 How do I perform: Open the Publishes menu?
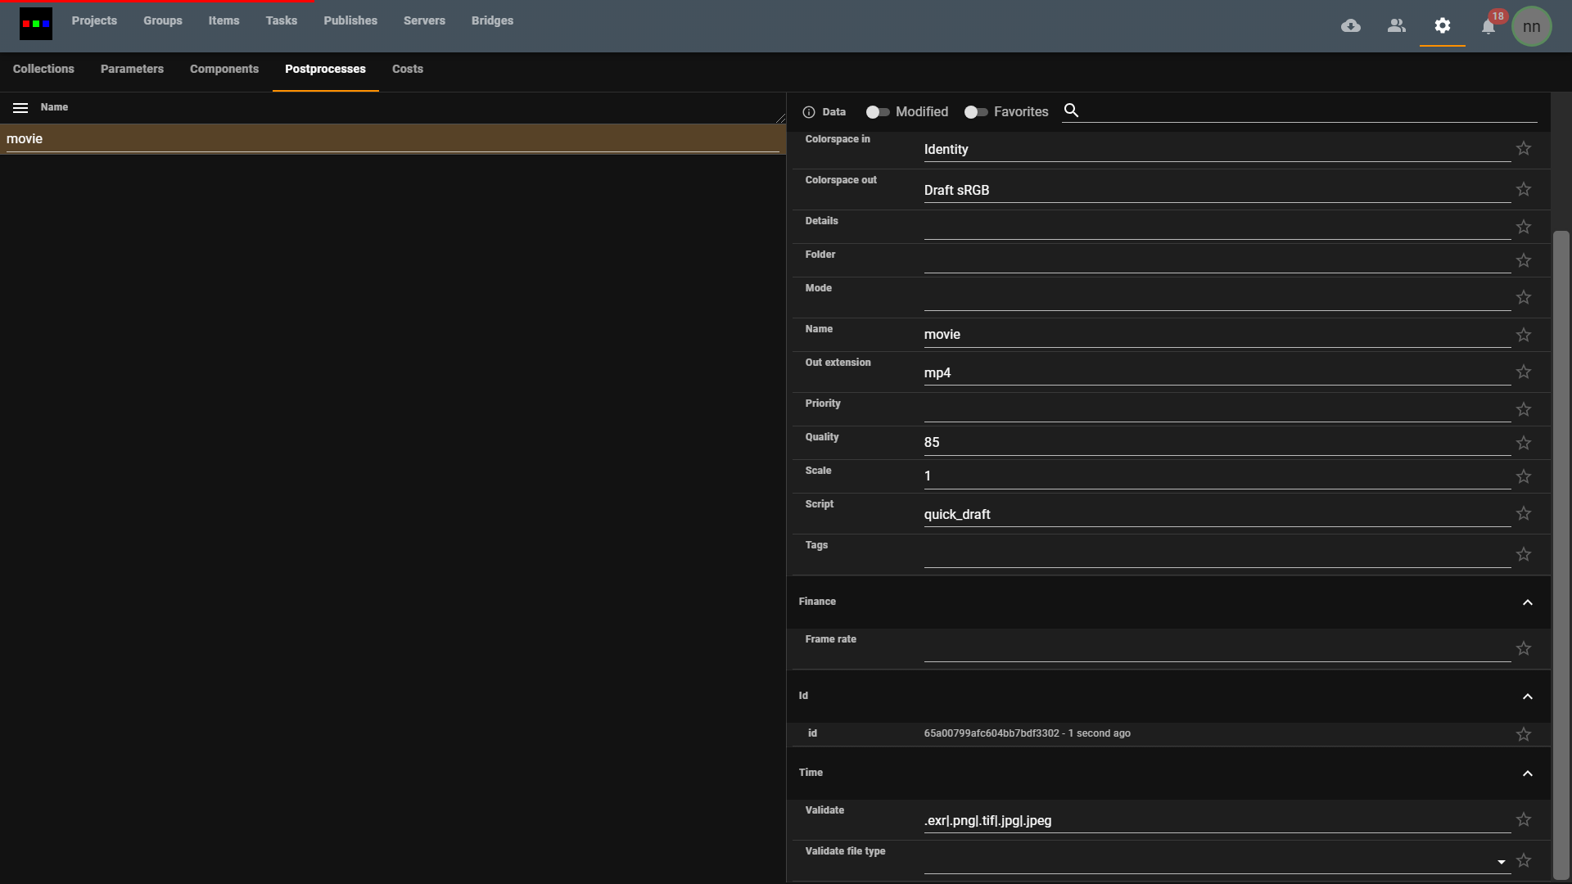pyautogui.click(x=350, y=20)
